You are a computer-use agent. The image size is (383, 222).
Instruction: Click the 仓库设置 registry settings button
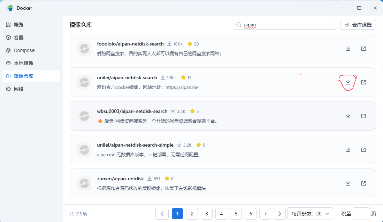(x=358, y=25)
